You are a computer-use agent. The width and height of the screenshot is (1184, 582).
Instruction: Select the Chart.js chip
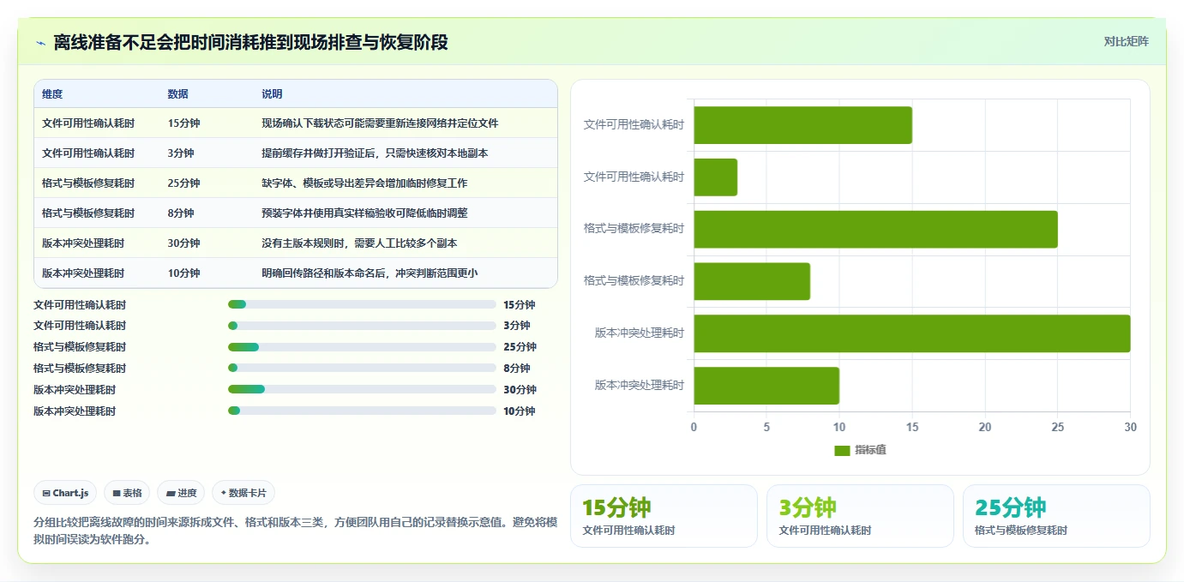point(66,493)
